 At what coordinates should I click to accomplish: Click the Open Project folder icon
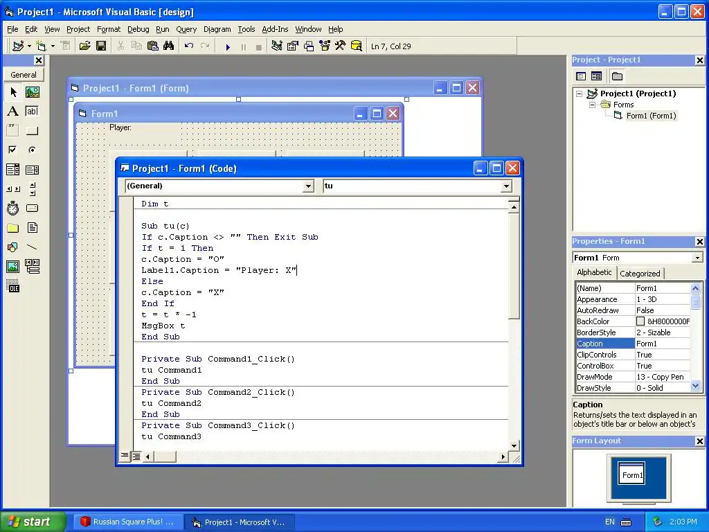tap(84, 46)
